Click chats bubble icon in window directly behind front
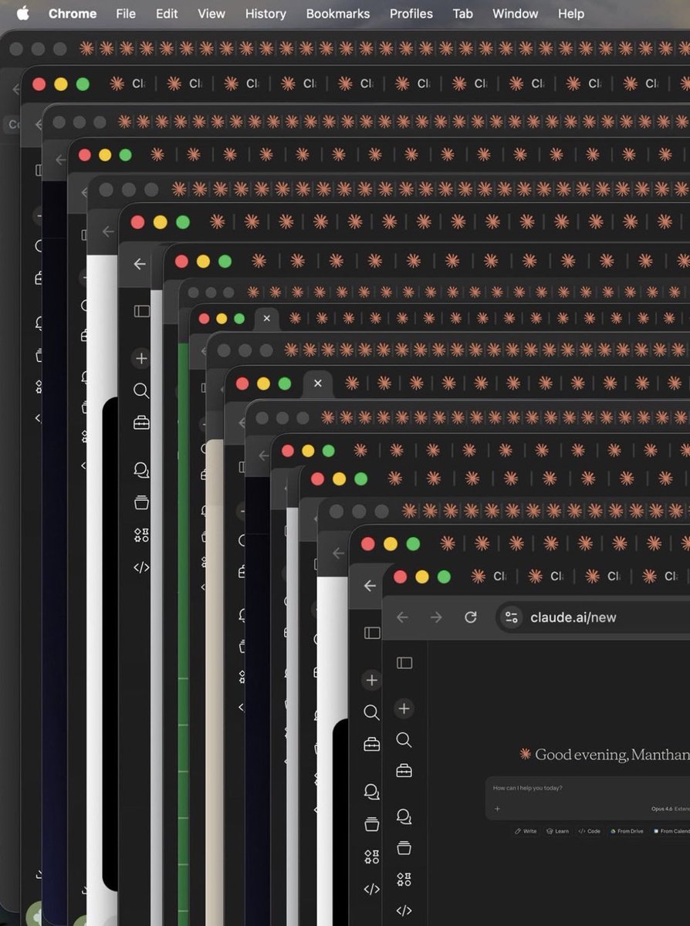The height and width of the screenshot is (926, 690). click(371, 792)
